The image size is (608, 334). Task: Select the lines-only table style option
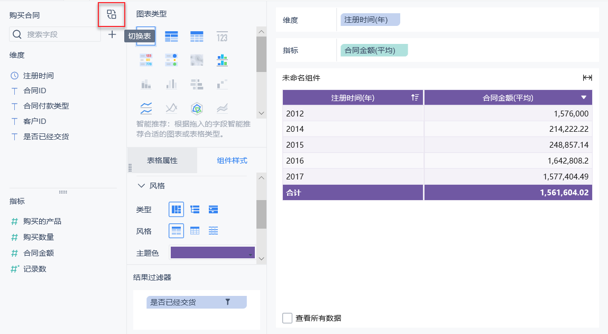pyautogui.click(x=213, y=231)
